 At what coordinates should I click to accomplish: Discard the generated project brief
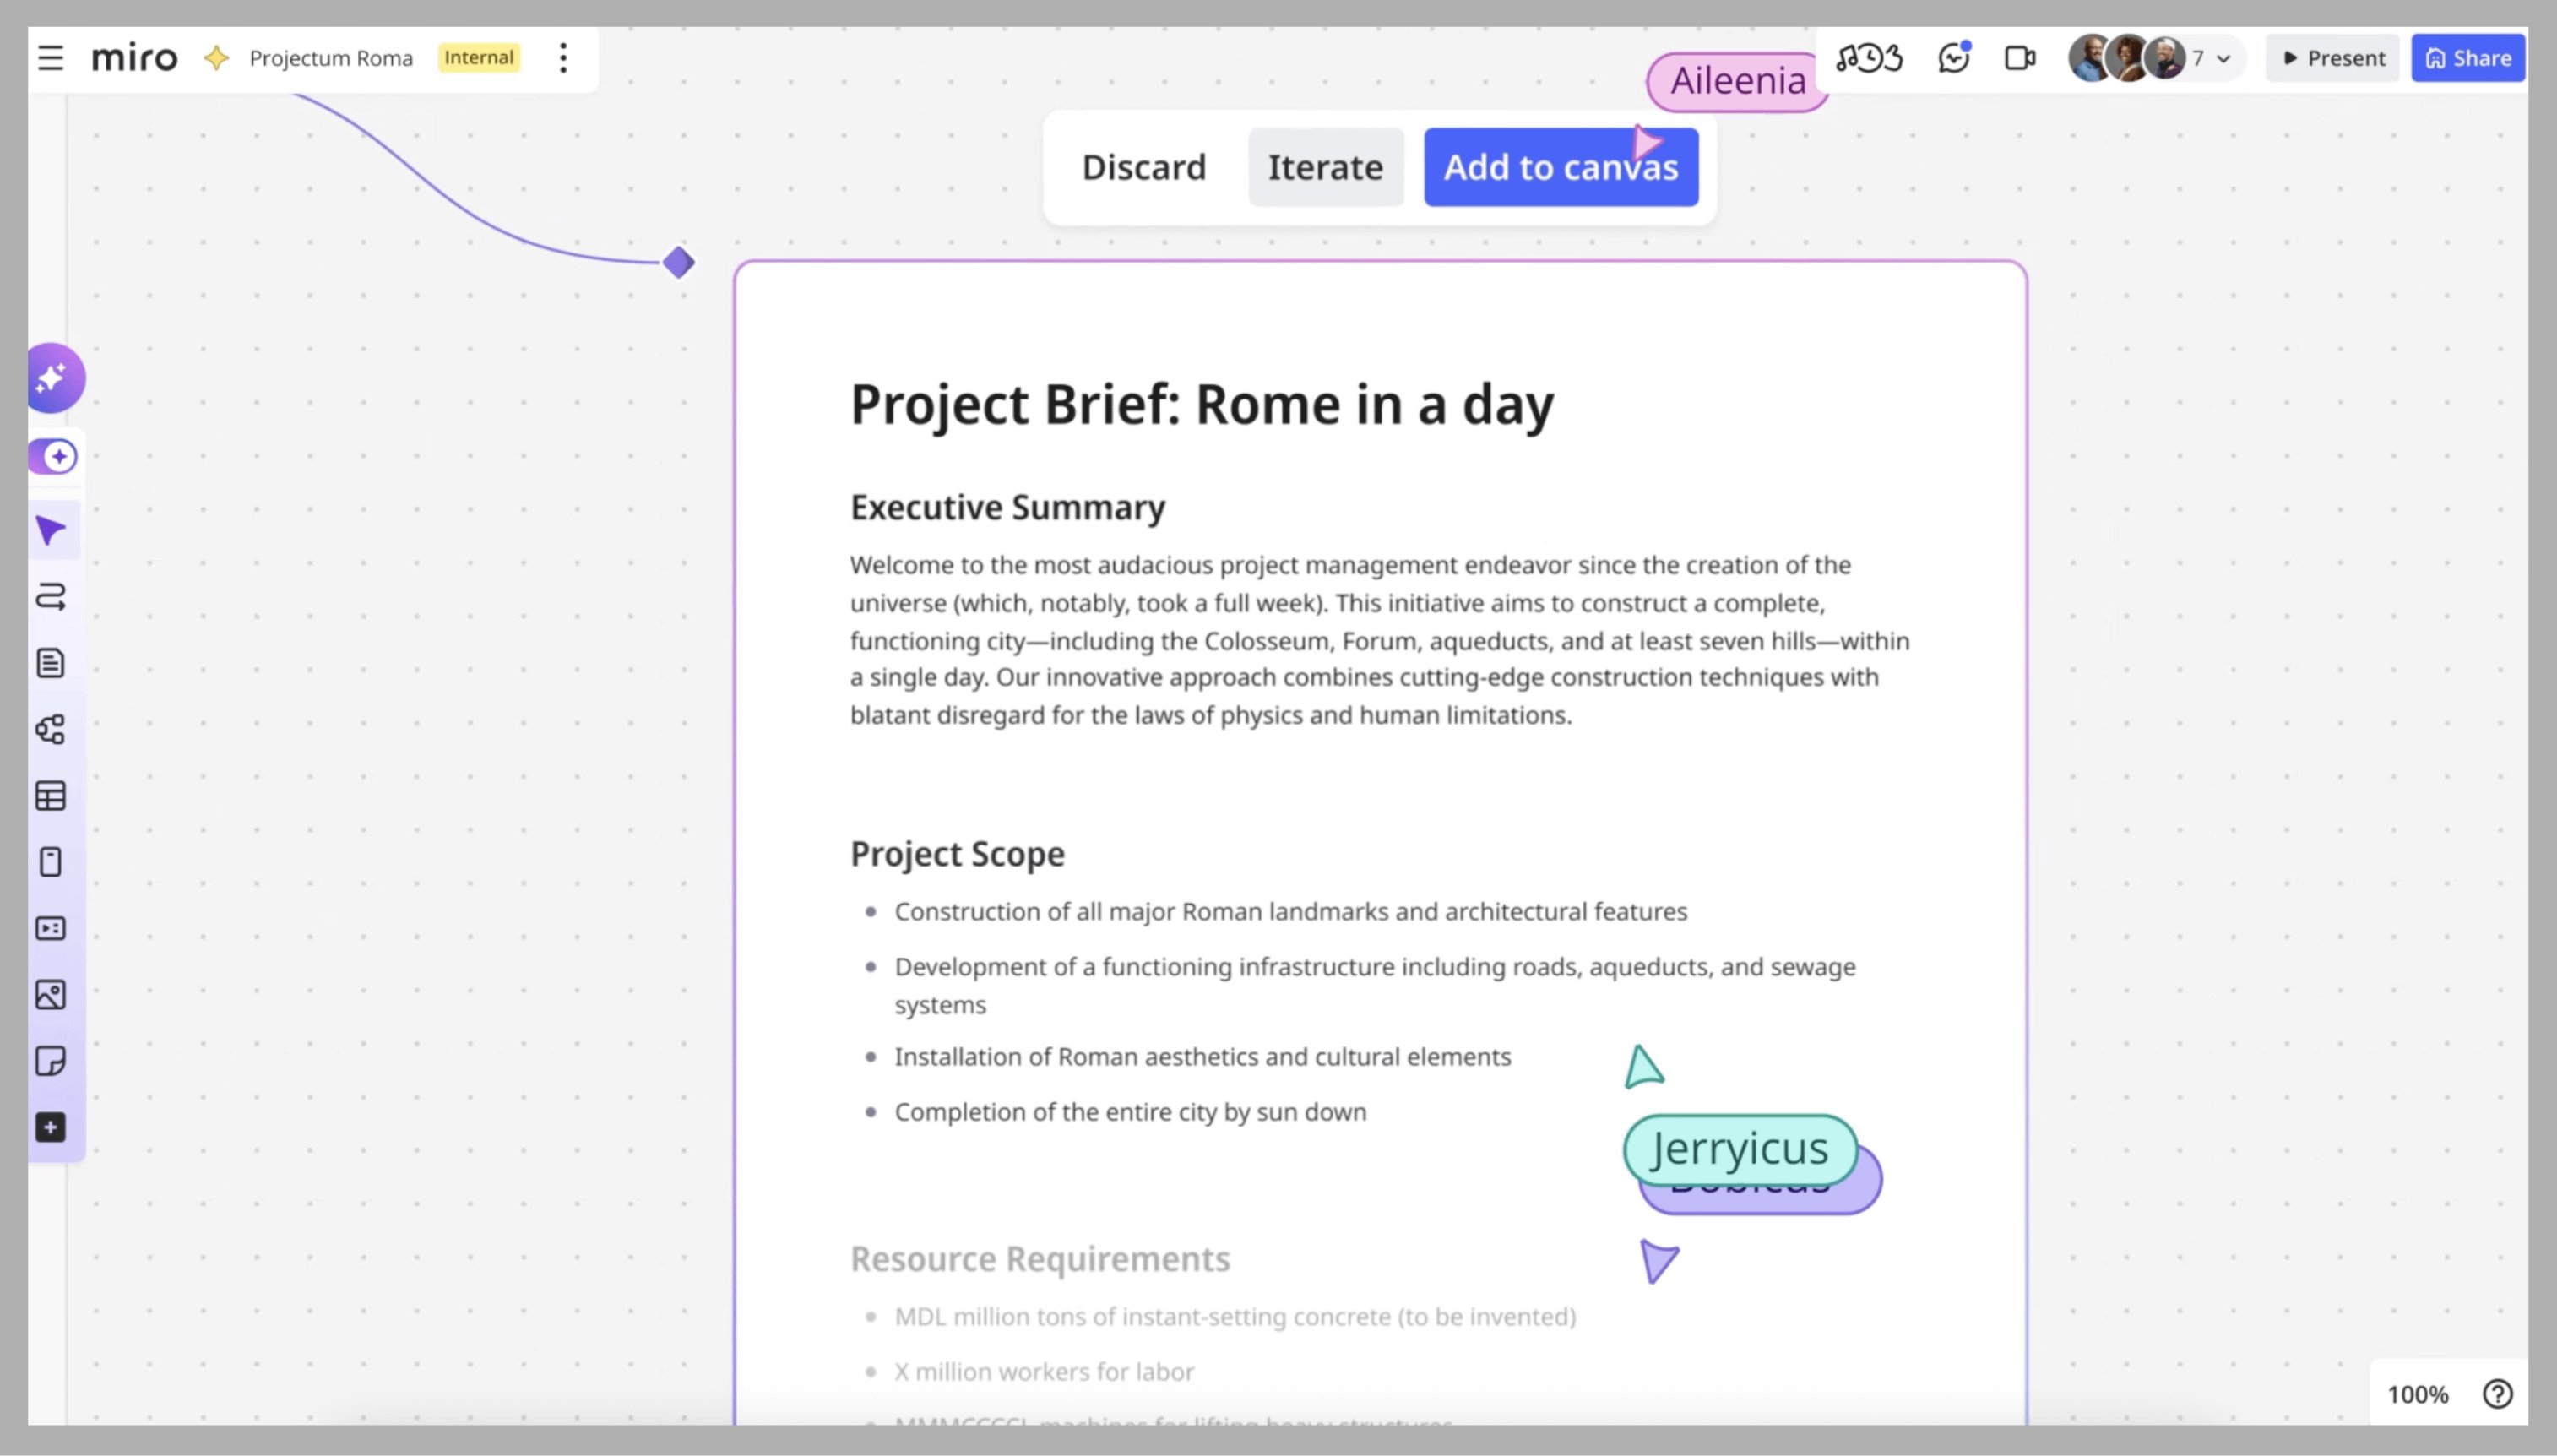pyautogui.click(x=1143, y=167)
